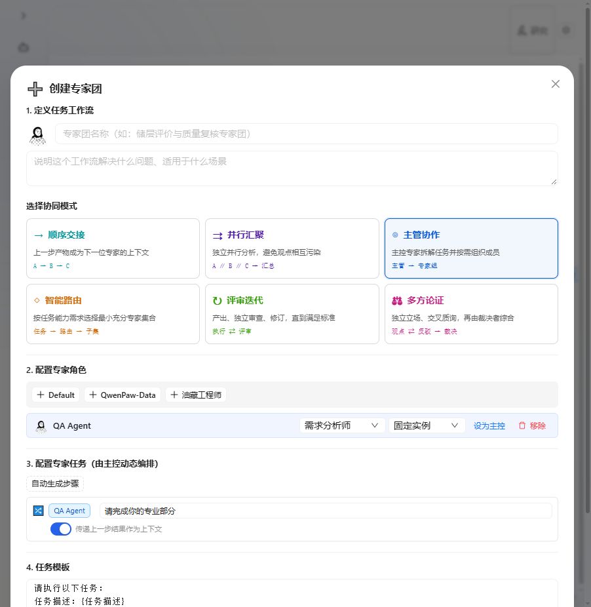The image size is (591, 607).
Task: Click the expert team avatar icon
Action: (37, 136)
